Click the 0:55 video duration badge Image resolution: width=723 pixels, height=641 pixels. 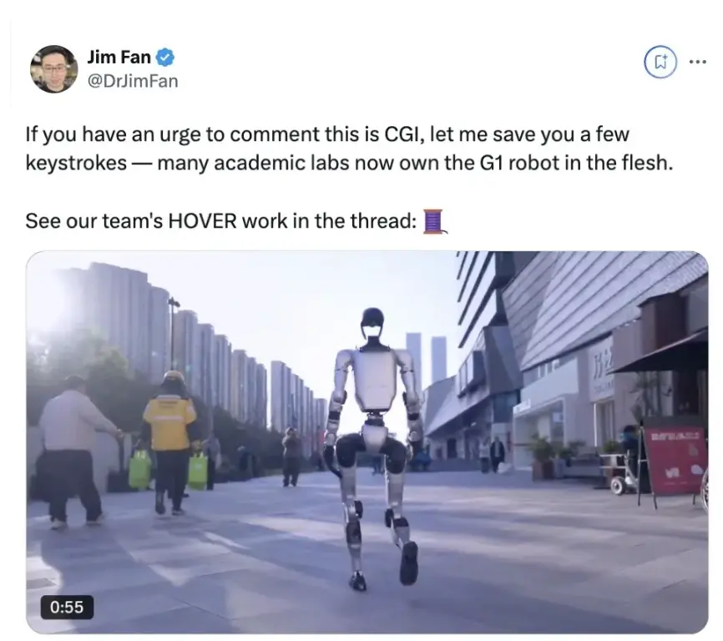tap(67, 607)
